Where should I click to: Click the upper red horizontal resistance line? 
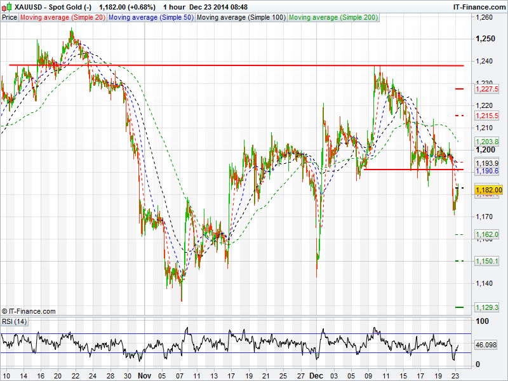[236, 65]
